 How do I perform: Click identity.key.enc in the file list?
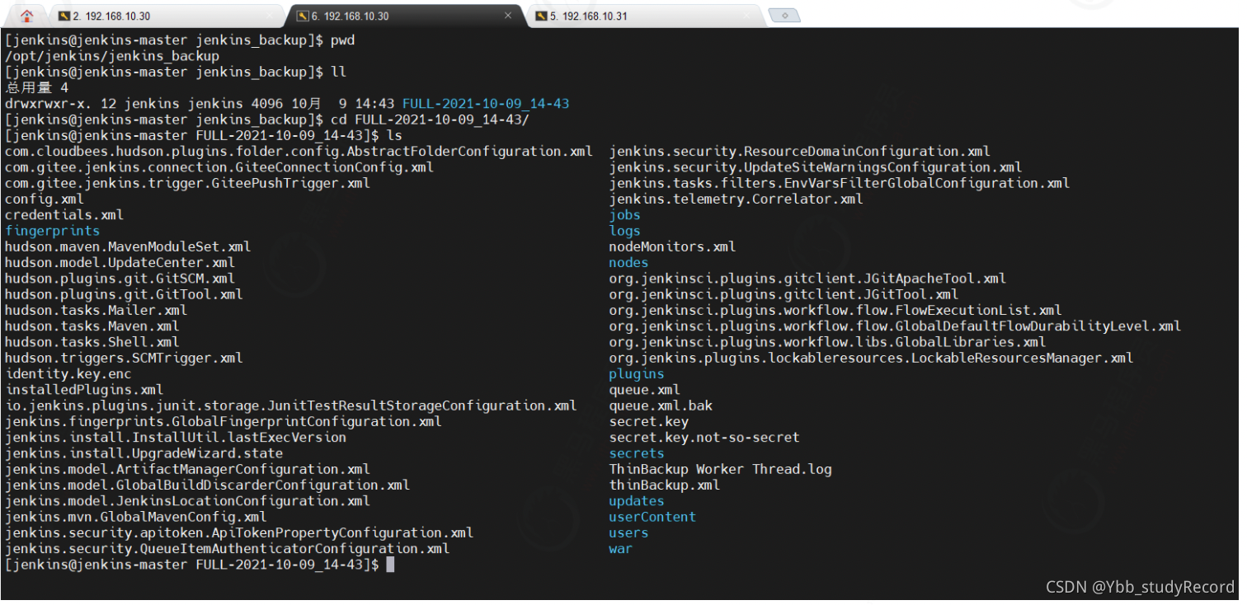(x=68, y=374)
